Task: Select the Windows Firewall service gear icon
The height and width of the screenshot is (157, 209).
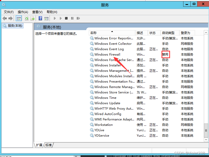Action: tap(92, 54)
